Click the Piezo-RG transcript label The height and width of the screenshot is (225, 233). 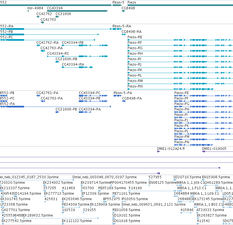click(x=135, y=48)
